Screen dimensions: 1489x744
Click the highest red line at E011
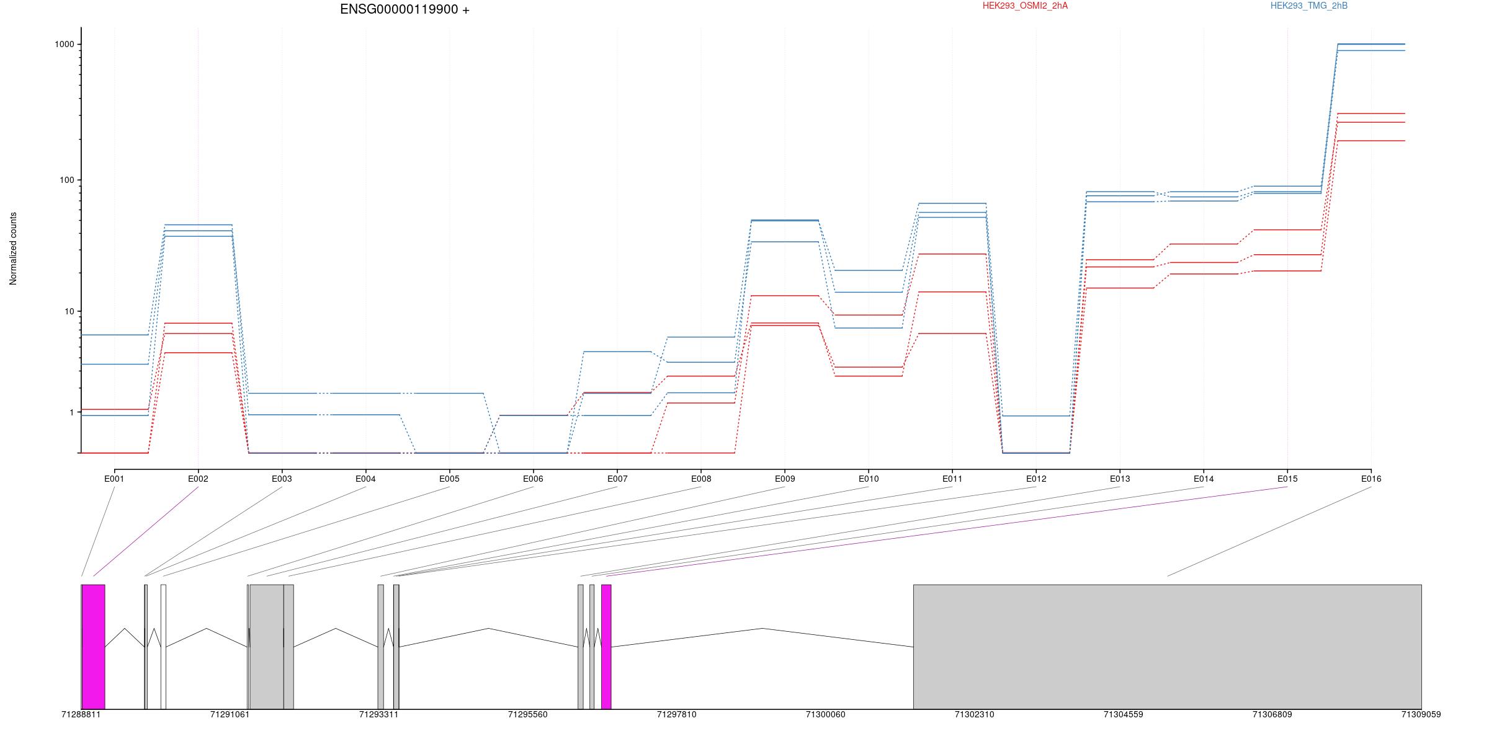(x=952, y=254)
